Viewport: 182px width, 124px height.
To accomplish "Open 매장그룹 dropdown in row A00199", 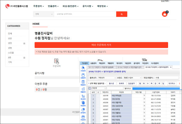I will coord(144,95).
